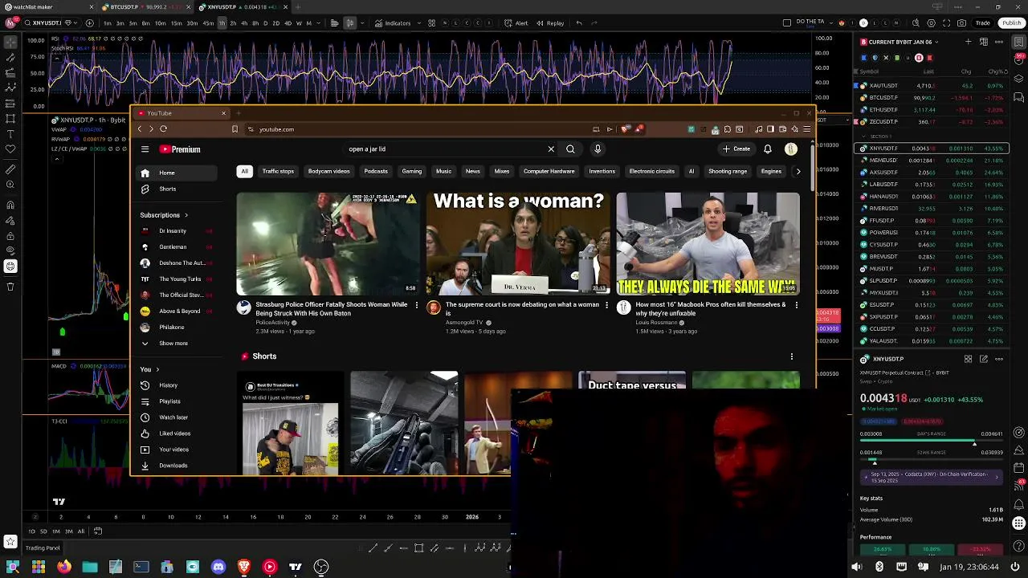Open the Louis Rossmann channel link
The image size is (1028, 578).
(x=656, y=323)
